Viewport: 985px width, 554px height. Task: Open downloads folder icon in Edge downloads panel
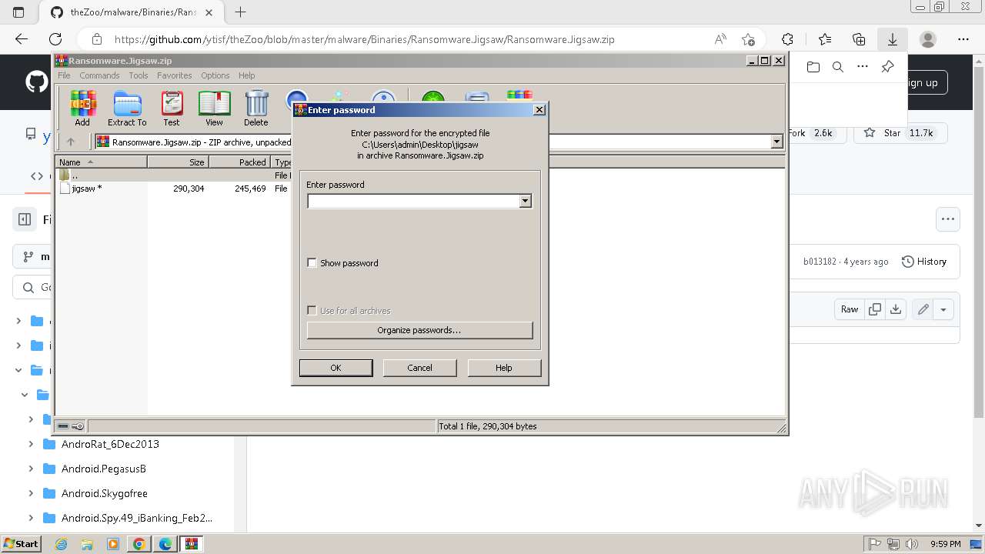click(813, 67)
